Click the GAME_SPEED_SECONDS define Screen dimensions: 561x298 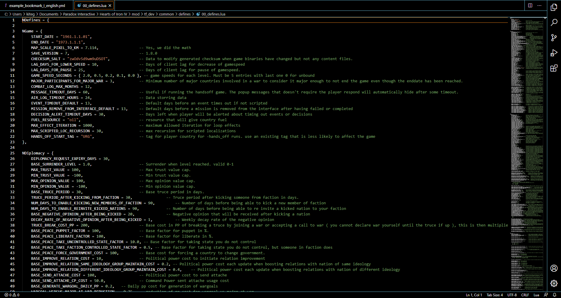pos(51,76)
